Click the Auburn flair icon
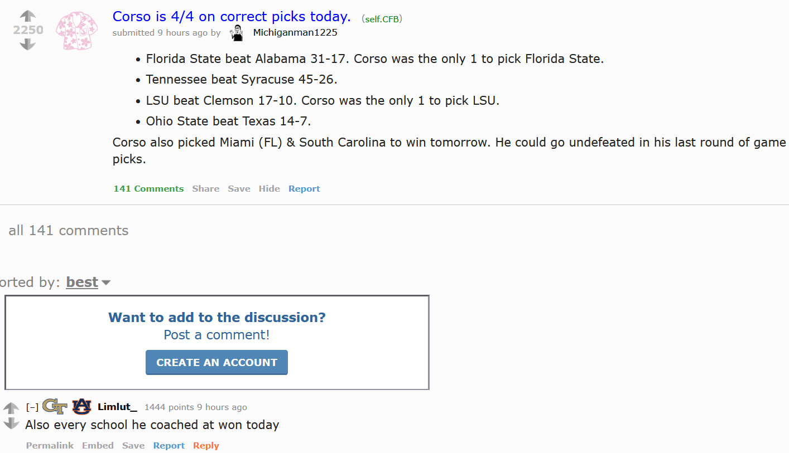Screen dimensions: 789x453 pos(81,407)
